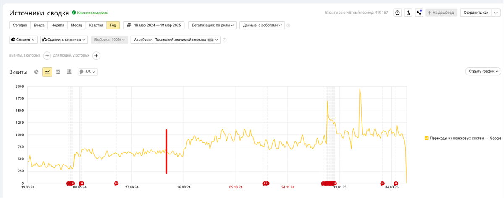Open the annotations '6/6' dropdown
Screen dimensions: 504x198
(x=88, y=72)
